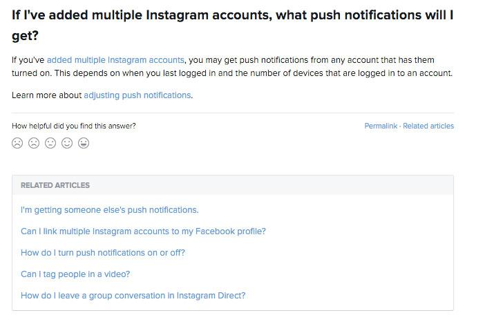Click the "How helpful did you find this answer?" label
This screenshot has width=485, height=333.
[74, 126]
